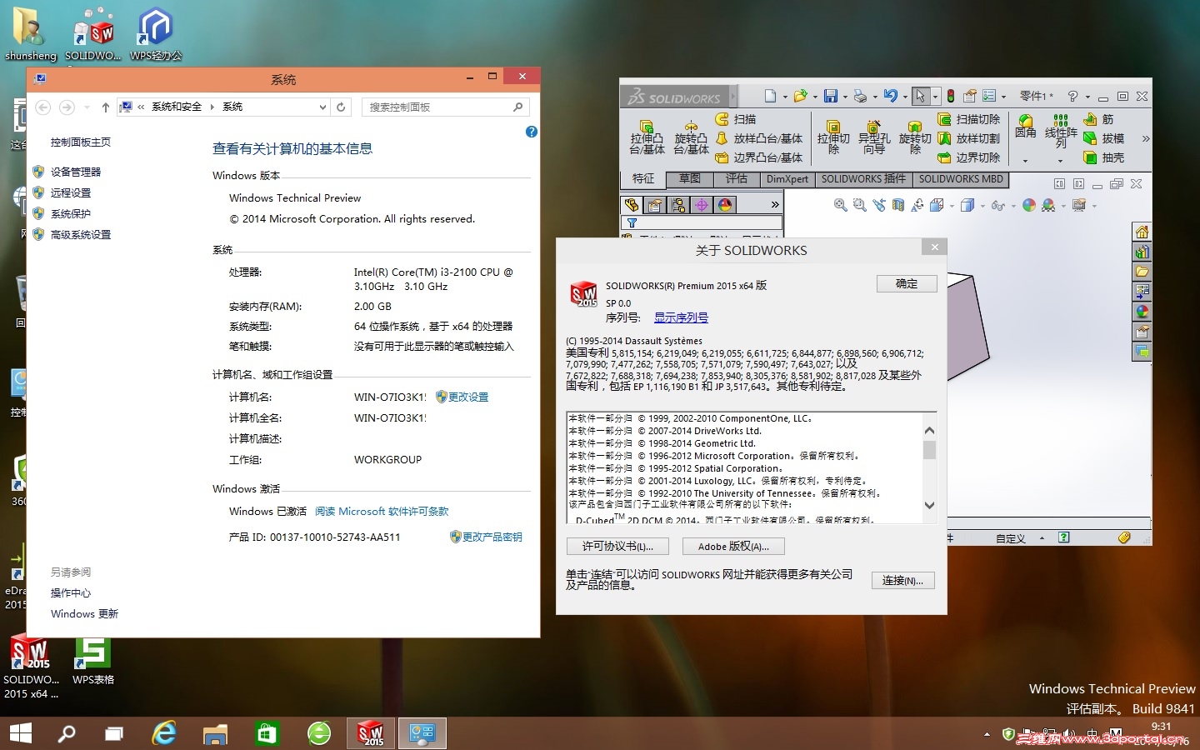1200x750 pixels.
Task: Choose the 筋 rib tool
Action: pos(1099,119)
